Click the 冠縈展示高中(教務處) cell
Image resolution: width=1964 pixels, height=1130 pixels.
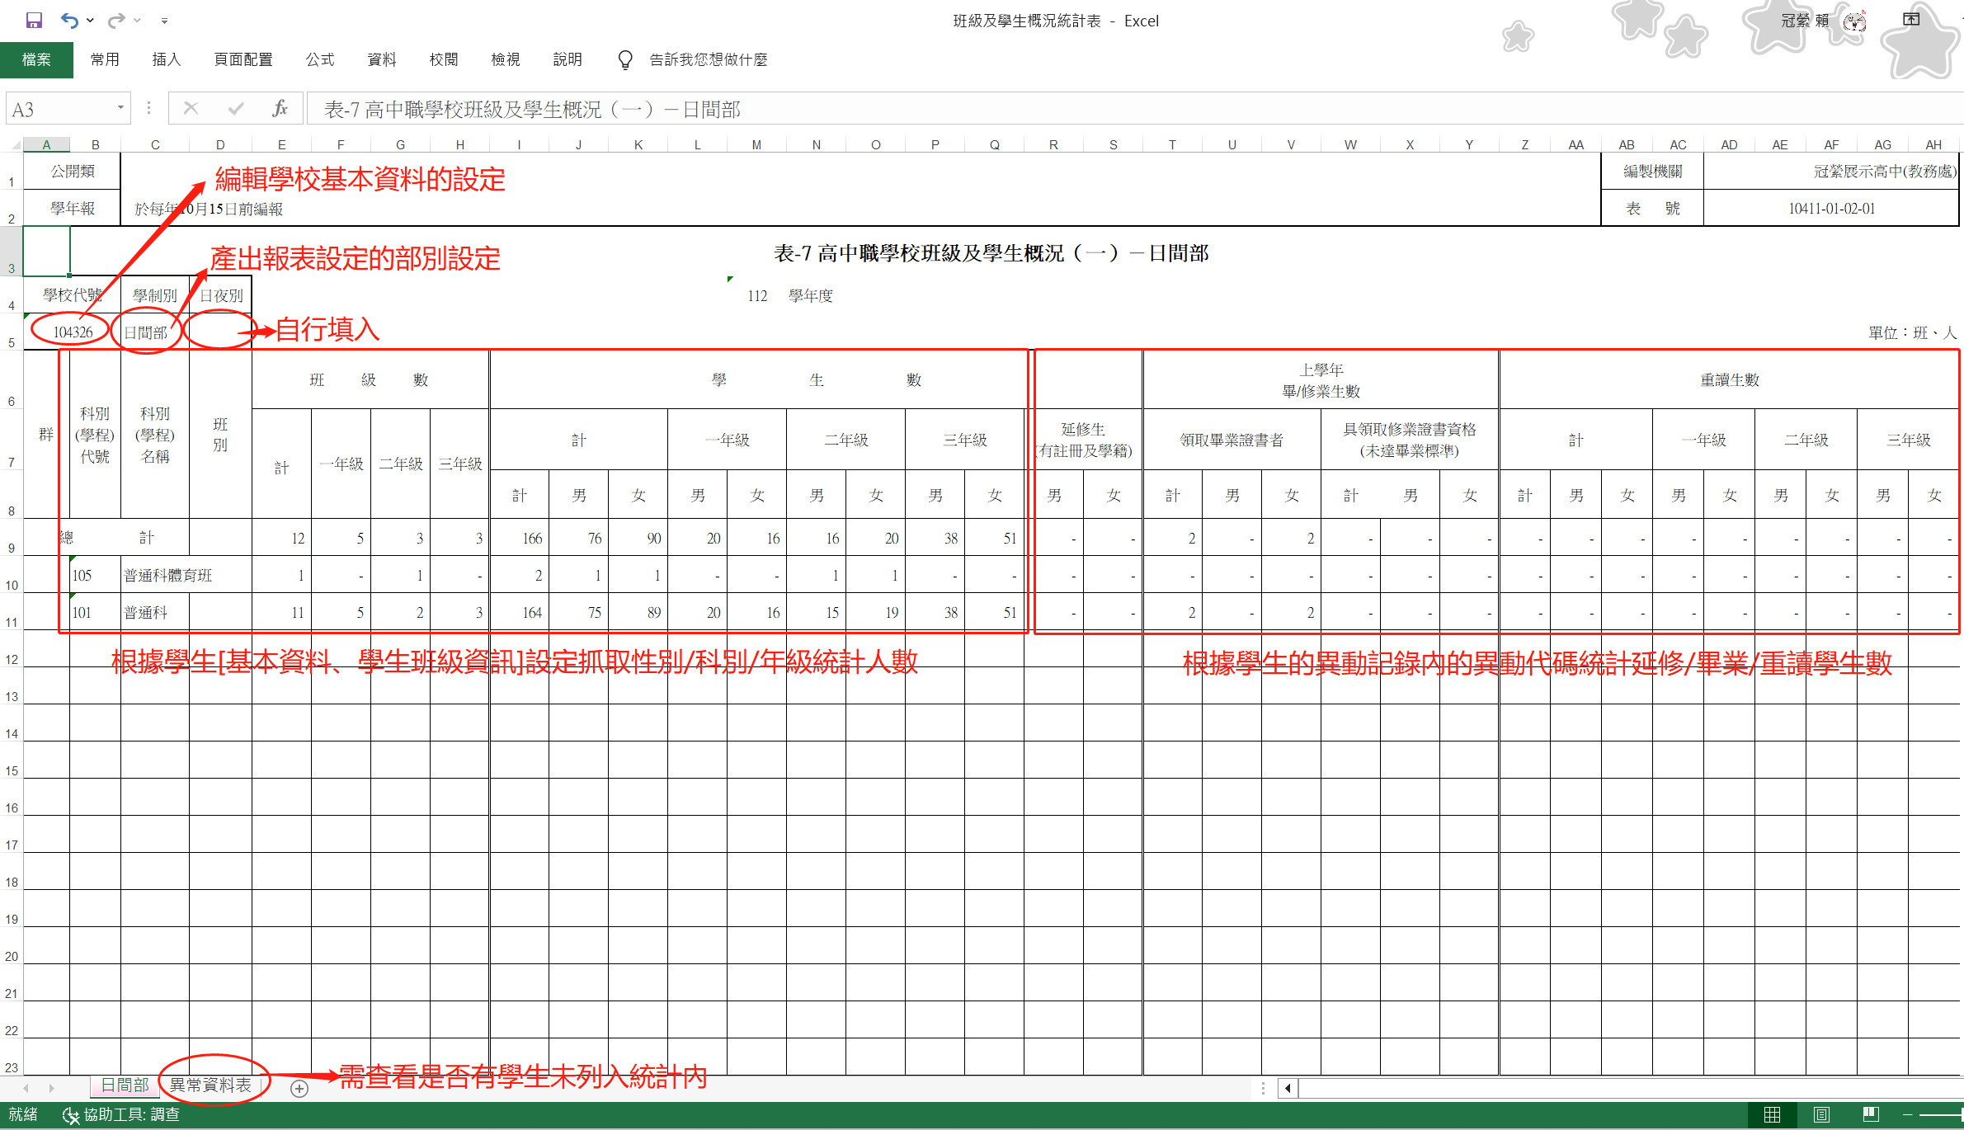(x=1831, y=172)
